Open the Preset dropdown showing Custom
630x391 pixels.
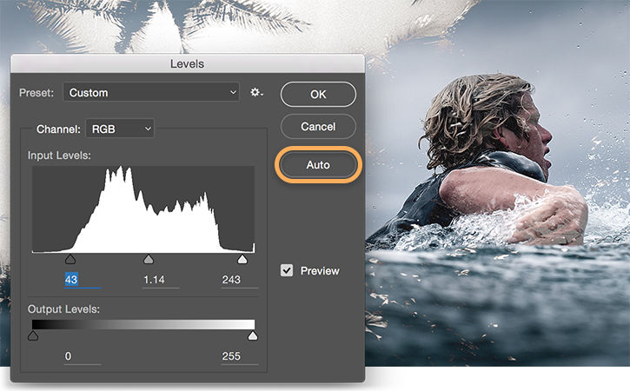pyautogui.click(x=151, y=92)
